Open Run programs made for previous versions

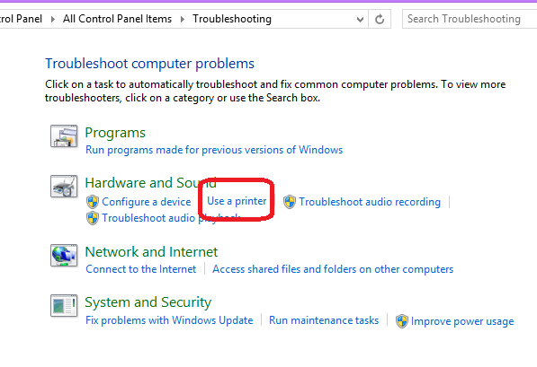[x=214, y=150]
